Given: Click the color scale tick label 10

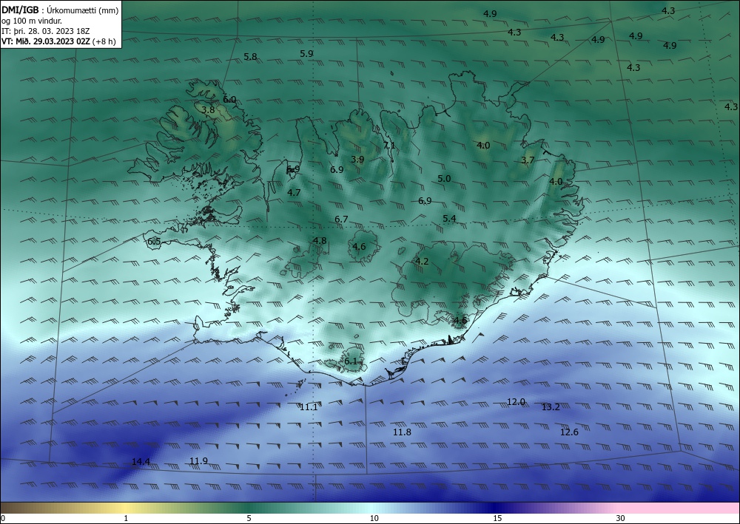Looking at the screenshot, I should [374, 519].
